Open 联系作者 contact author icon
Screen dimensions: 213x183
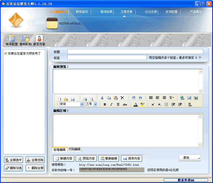point(39,39)
